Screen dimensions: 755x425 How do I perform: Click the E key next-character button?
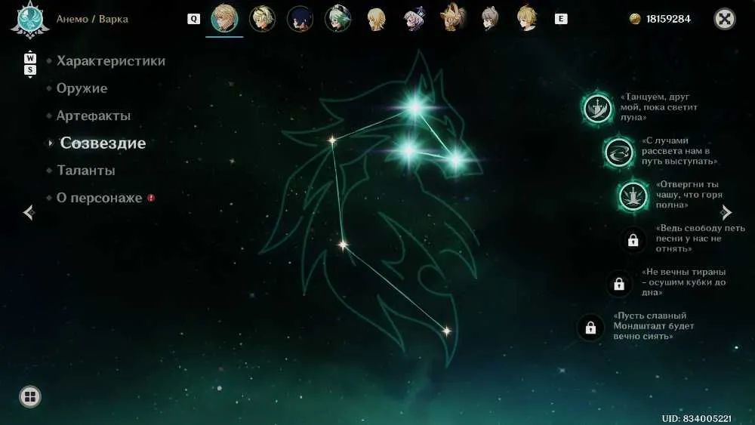[561, 19]
